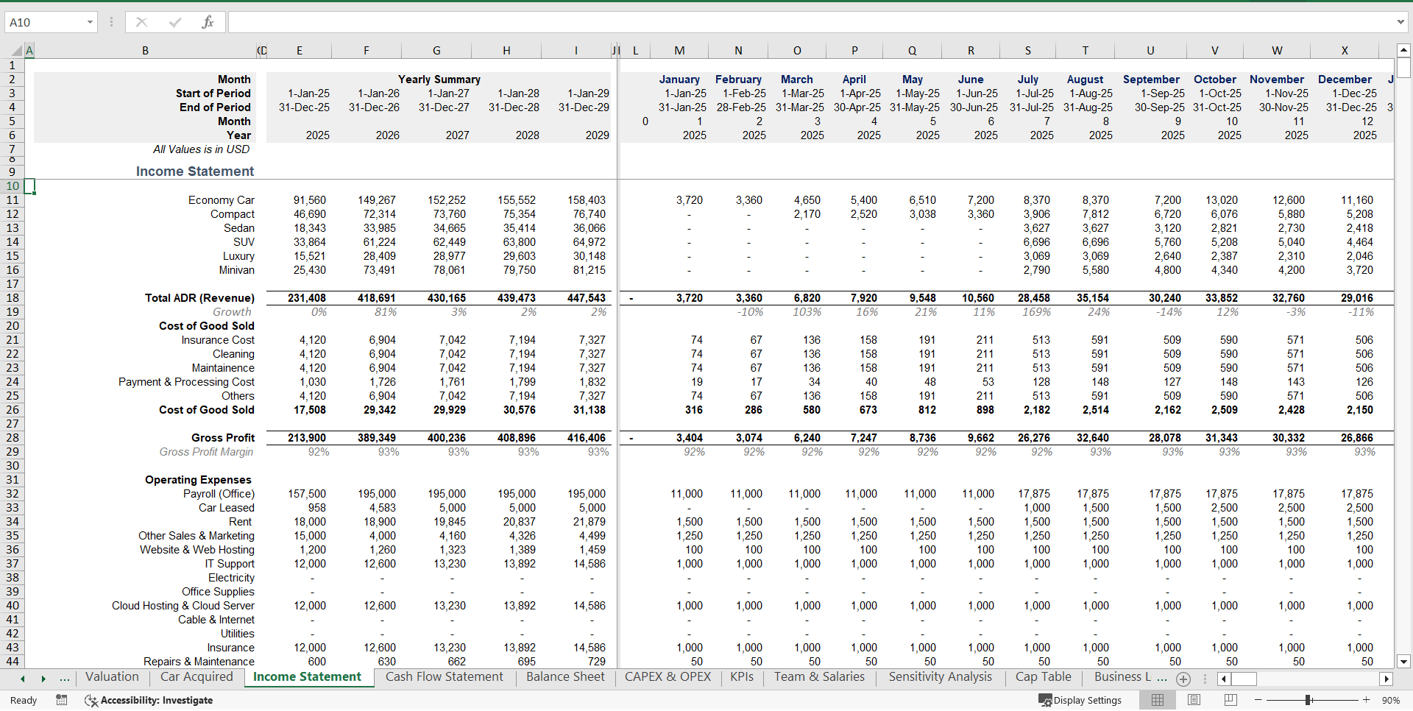
Task: Click the Accessibility Investigate status icon
Action: point(91,700)
